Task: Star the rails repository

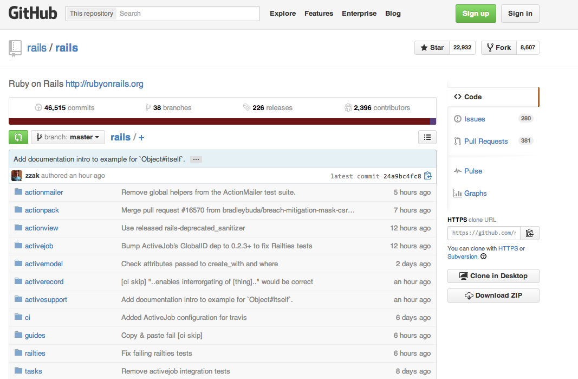Action: [x=432, y=47]
